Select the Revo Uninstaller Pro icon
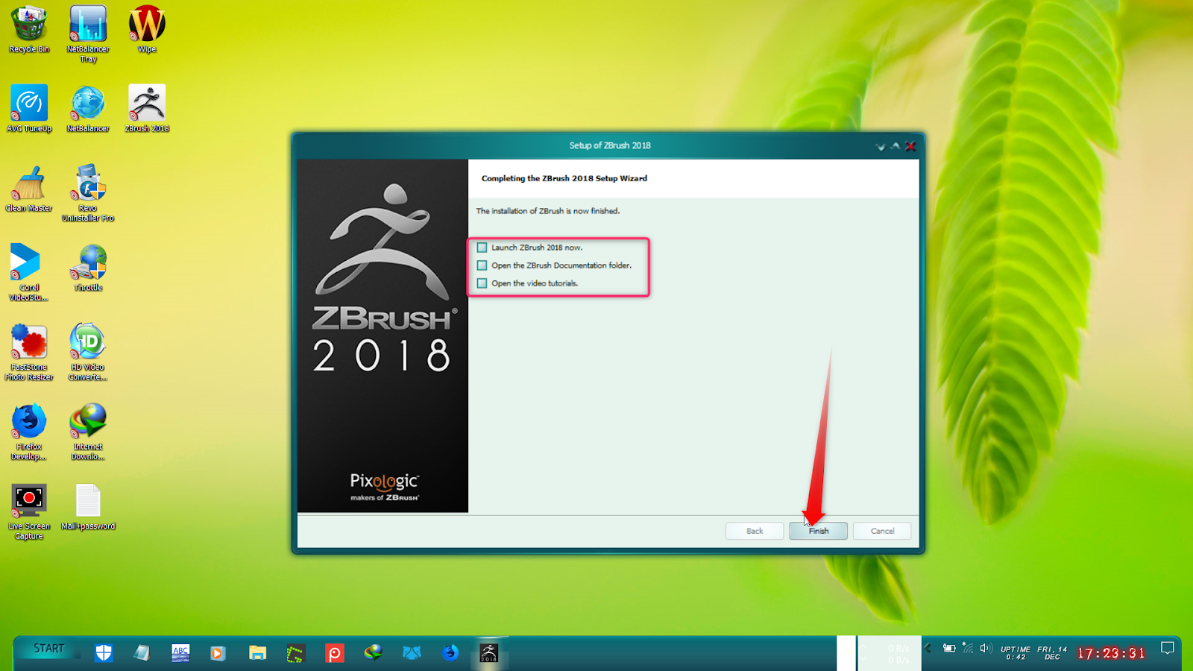This screenshot has width=1193, height=671. 88,193
